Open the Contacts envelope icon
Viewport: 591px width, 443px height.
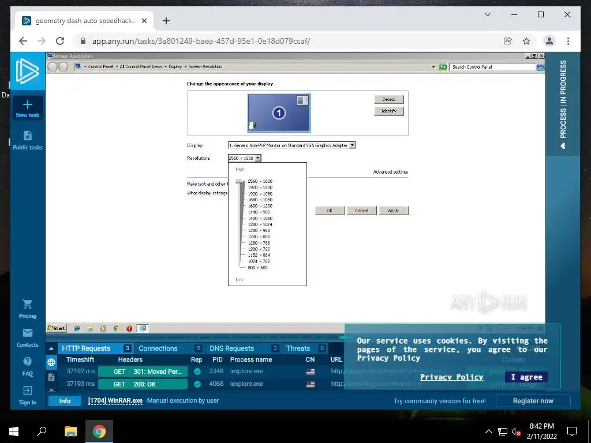coord(28,333)
